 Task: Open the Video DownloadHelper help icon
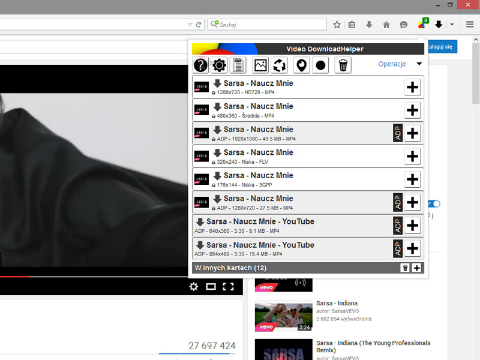pyautogui.click(x=200, y=65)
